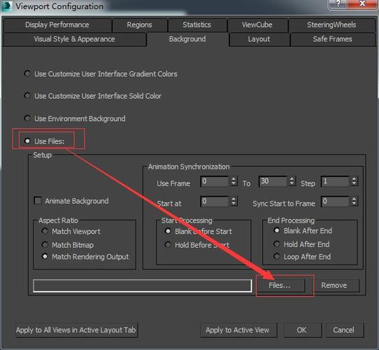Increase the To frame spinner value
This screenshot has width=379, height=350.
pos(292,179)
